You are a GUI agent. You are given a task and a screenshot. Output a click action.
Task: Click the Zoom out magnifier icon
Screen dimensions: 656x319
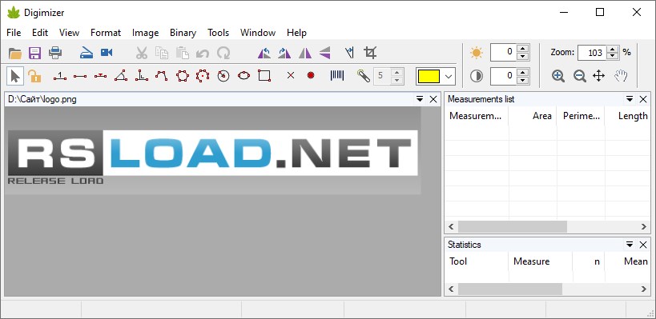point(579,76)
